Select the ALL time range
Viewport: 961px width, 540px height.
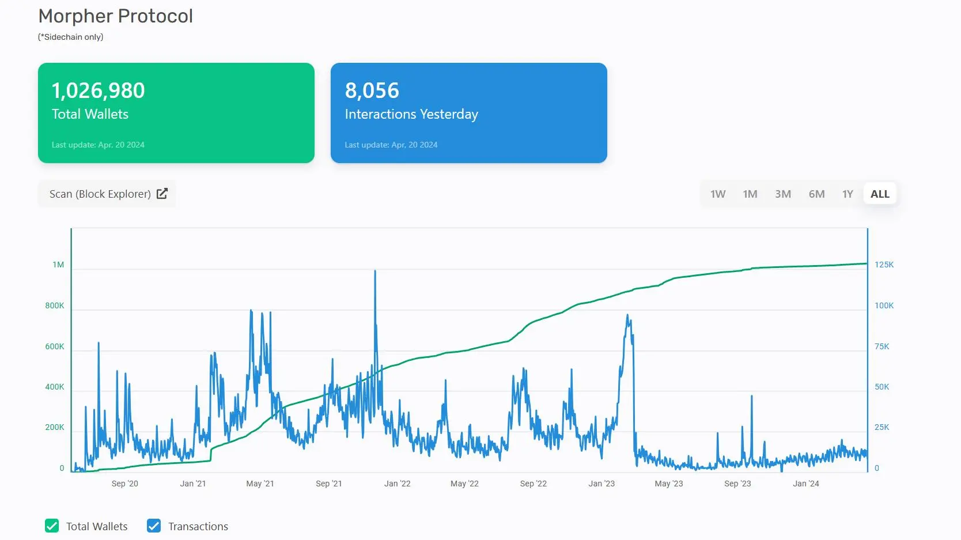pyautogui.click(x=880, y=194)
